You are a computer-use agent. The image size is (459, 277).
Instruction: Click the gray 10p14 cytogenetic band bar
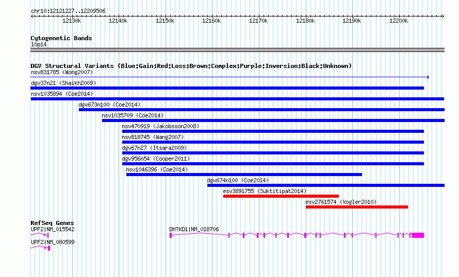point(237,50)
